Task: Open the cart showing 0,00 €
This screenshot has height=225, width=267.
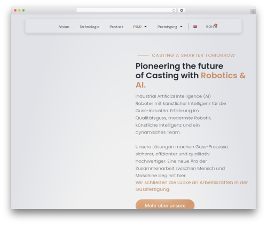Action: click(211, 27)
